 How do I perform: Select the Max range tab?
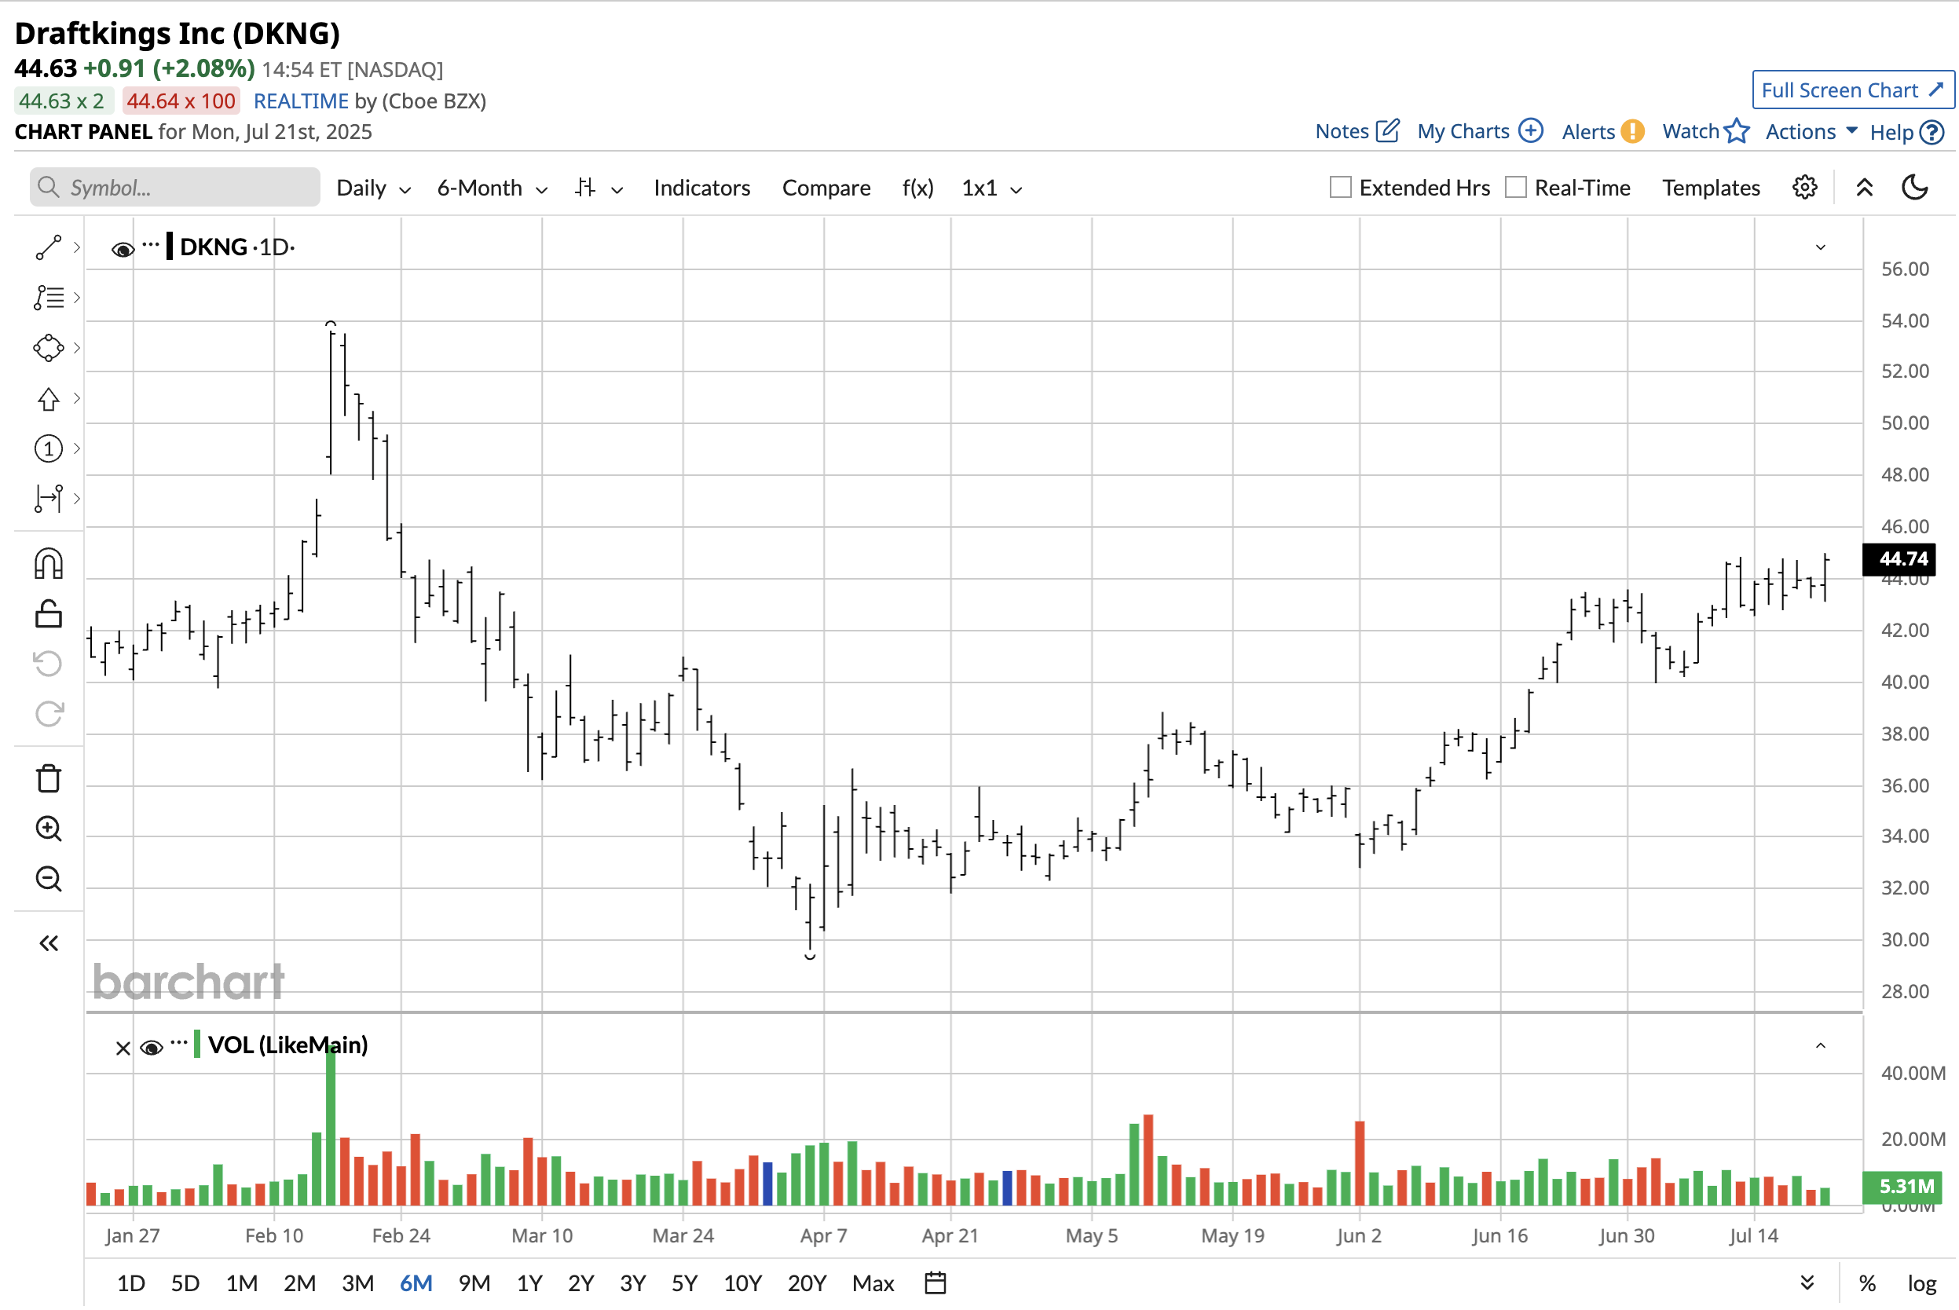[873, 1283]
